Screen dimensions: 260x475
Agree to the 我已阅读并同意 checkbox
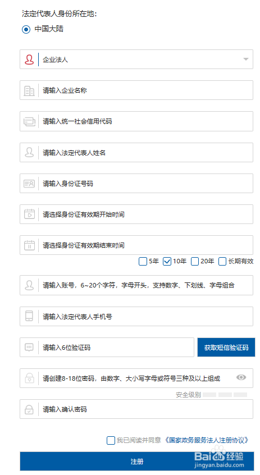click(111, 440)
